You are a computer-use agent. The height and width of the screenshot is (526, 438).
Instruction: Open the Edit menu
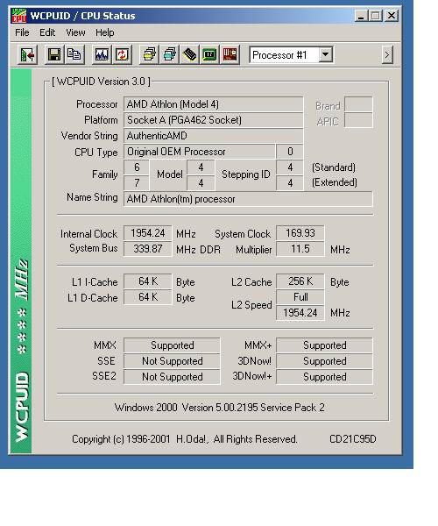(x=47, y=32)
